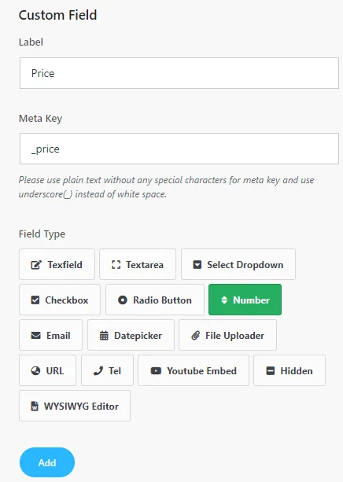The image size is (343, 482).
Task: Choose the Email envelope icon
Action: [36, 336]
